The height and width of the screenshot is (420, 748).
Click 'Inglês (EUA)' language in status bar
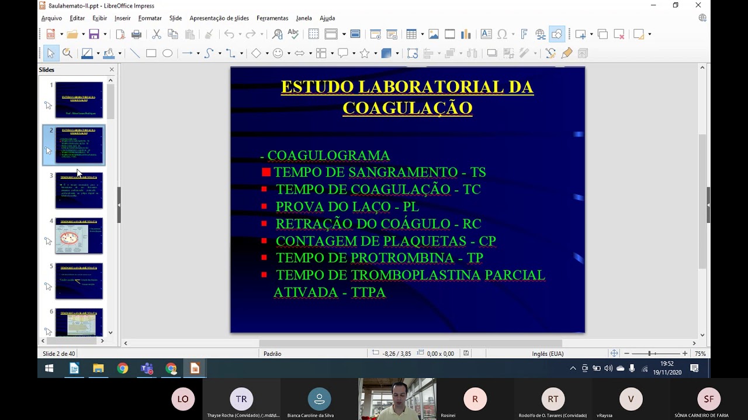coord(548,353)
